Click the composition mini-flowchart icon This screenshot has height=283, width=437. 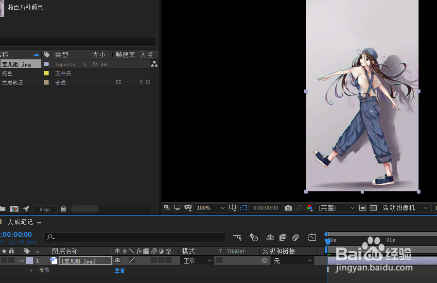[x=237, y=237]
